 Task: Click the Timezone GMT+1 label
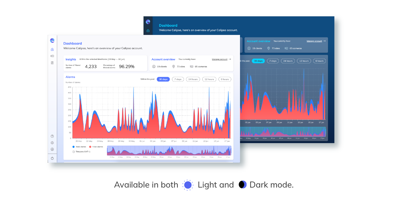[x=83, y=152]
